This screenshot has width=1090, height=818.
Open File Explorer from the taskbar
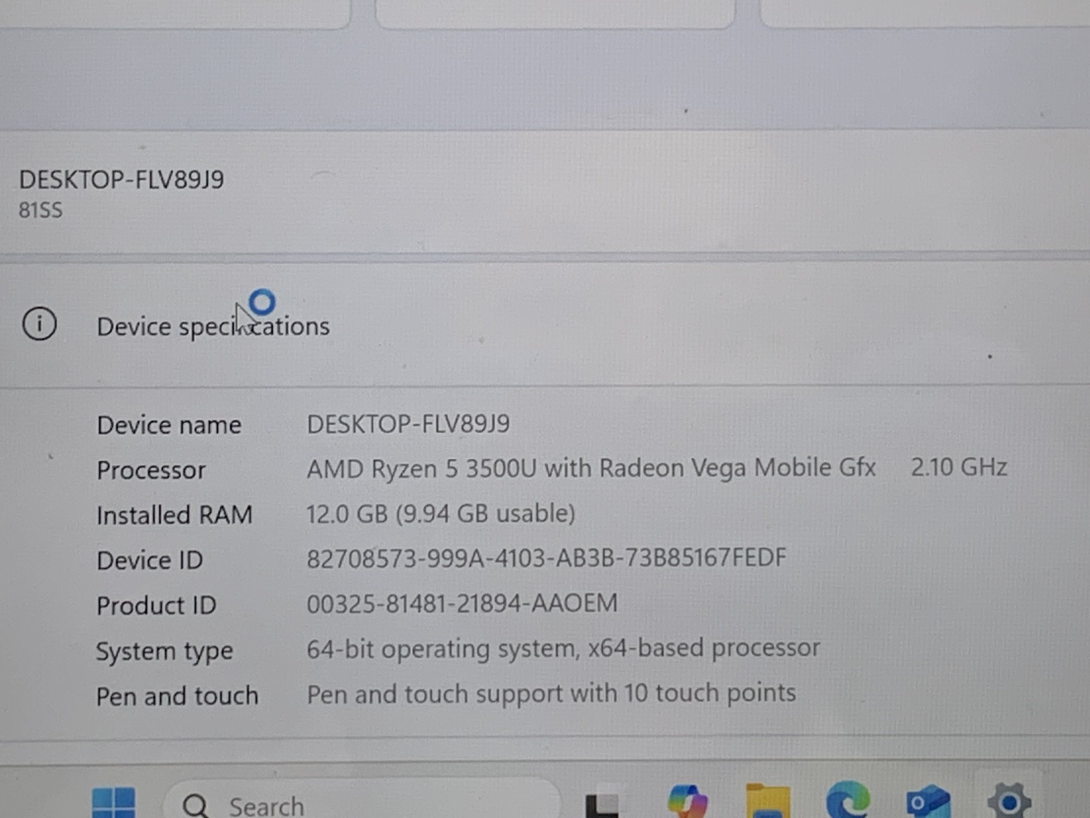pyautogui.click(x=768, y=802)
